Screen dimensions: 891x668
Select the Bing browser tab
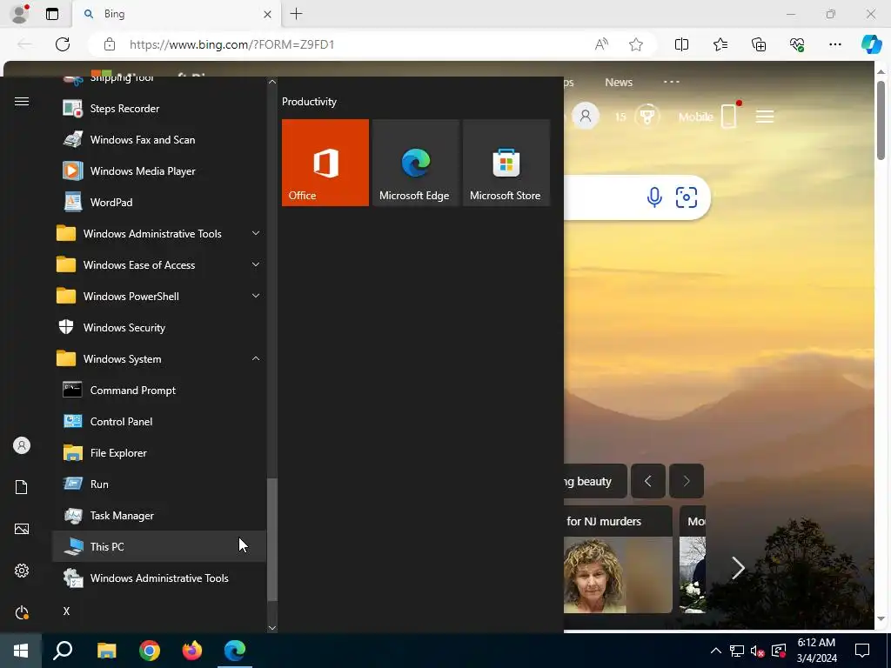[176, 14]
